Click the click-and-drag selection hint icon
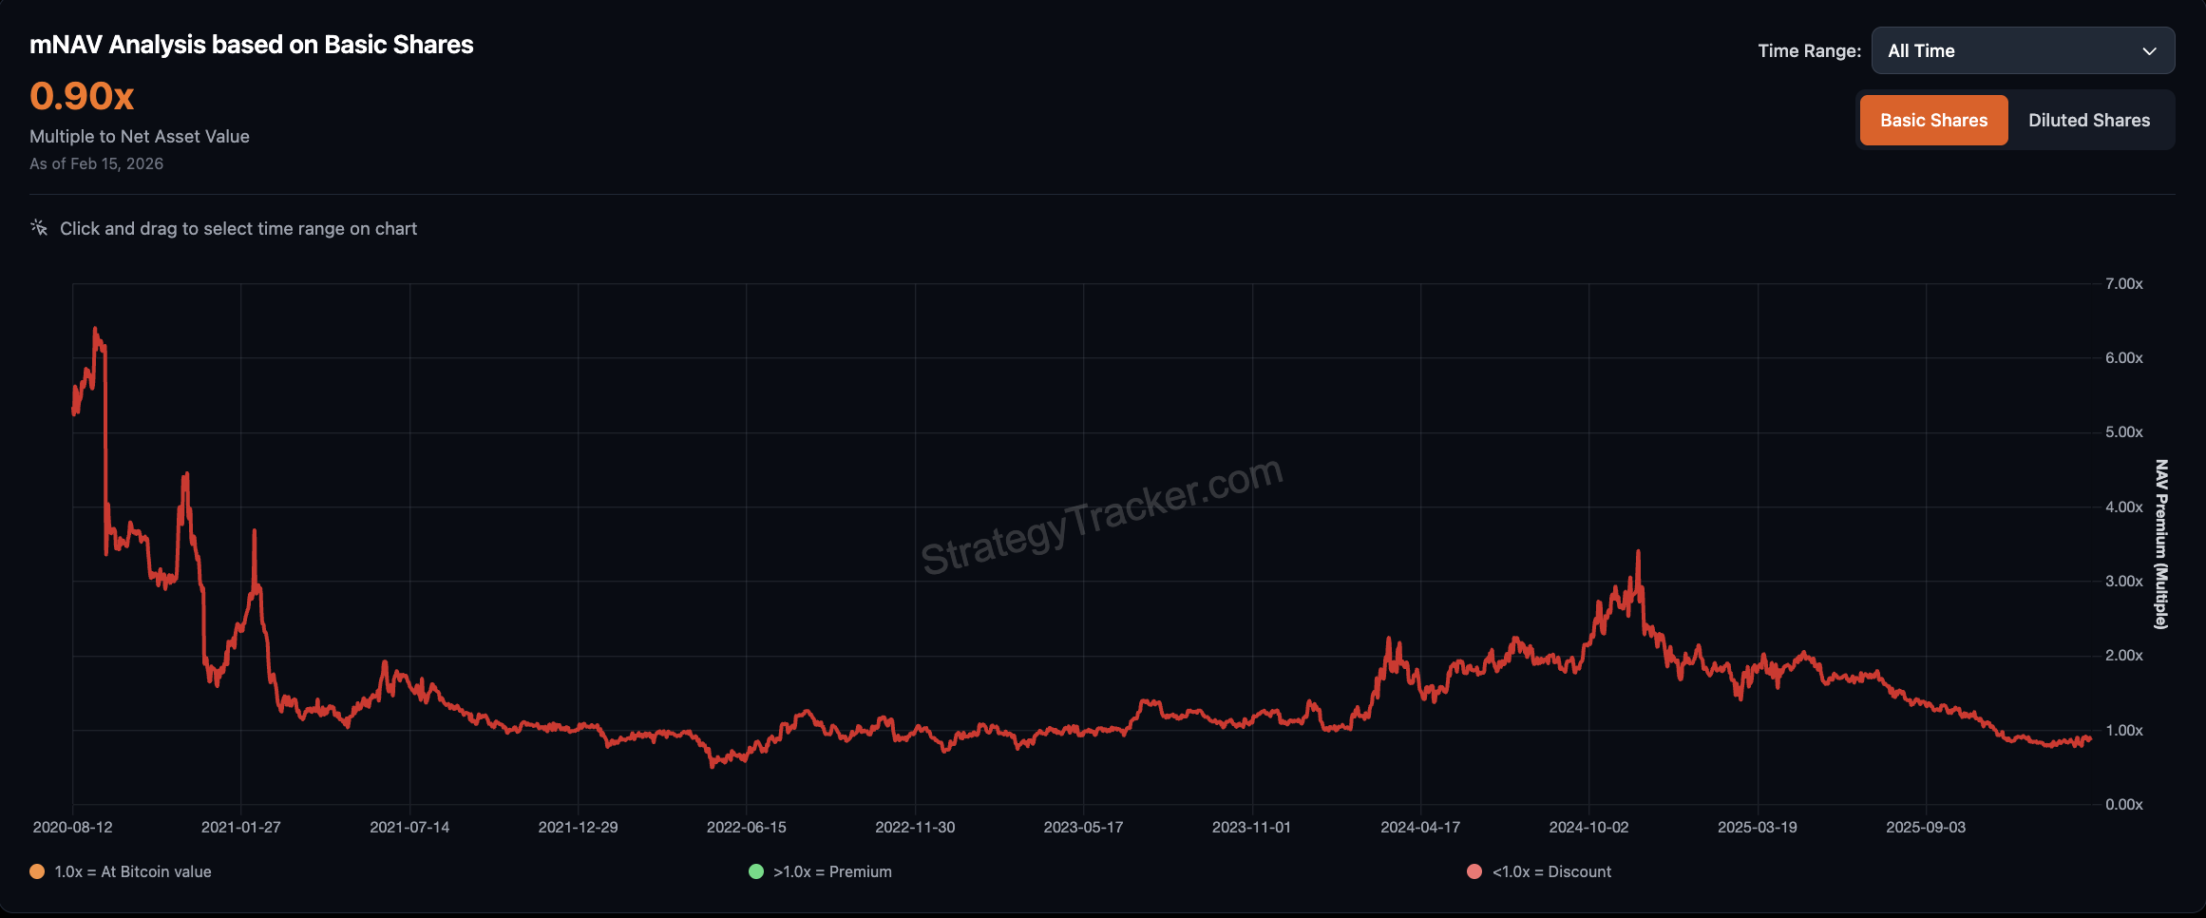 39,227
